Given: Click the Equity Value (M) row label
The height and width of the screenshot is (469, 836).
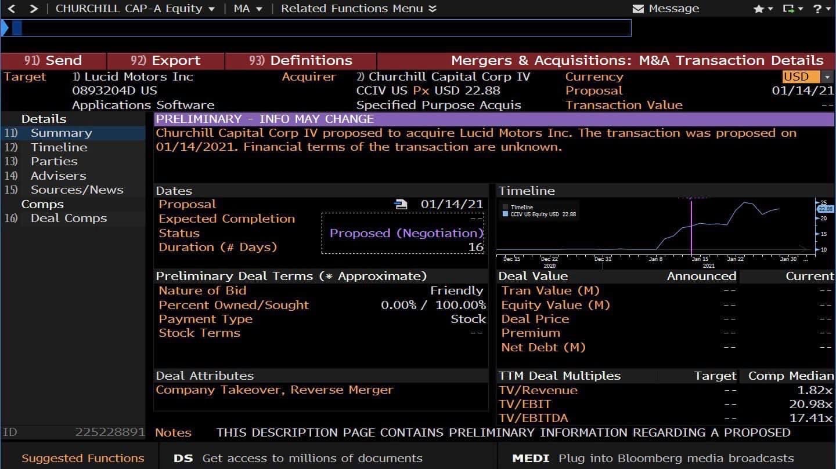Looking at the screenshot, I should coord(556,305).
